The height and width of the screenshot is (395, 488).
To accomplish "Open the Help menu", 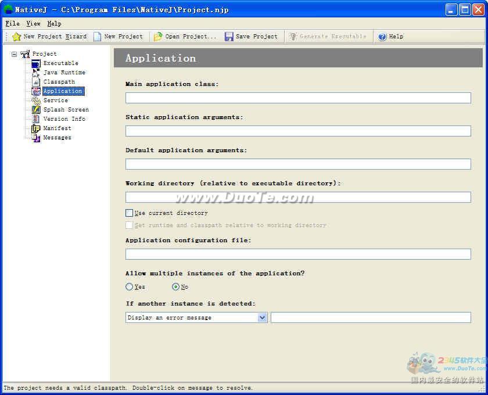I will (54, 23).
